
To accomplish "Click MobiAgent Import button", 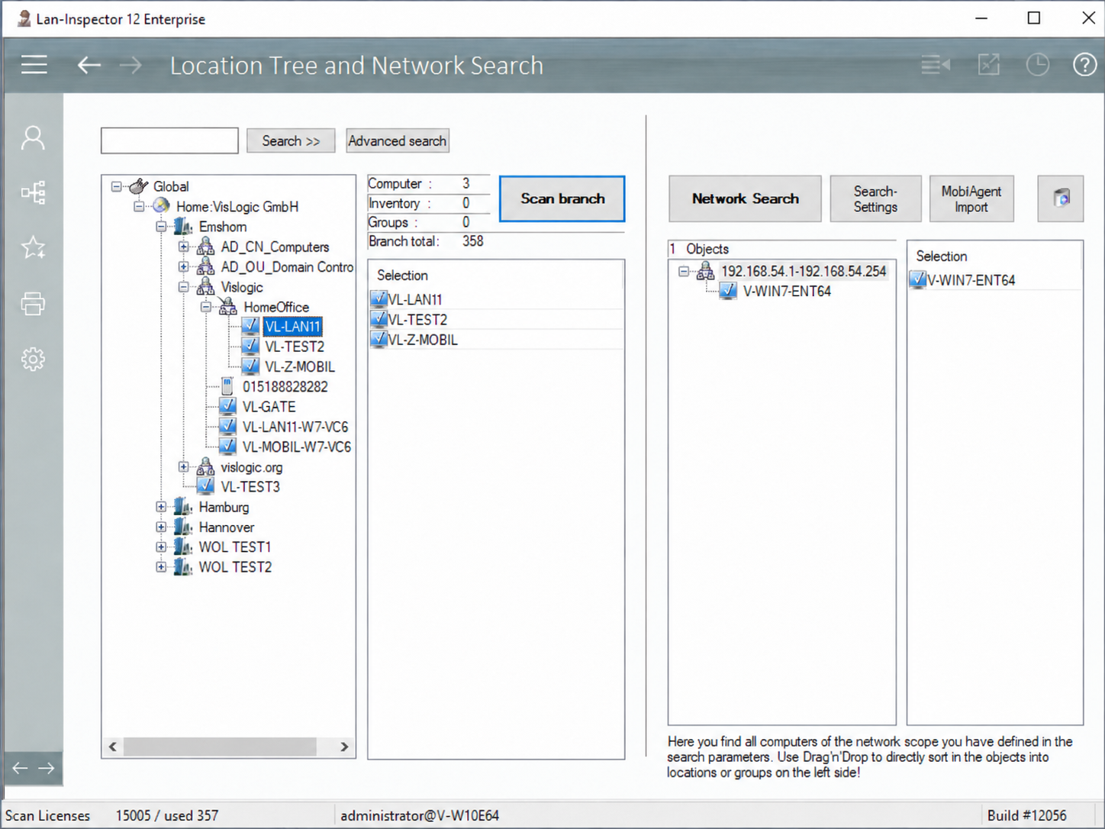I will 971,198.
